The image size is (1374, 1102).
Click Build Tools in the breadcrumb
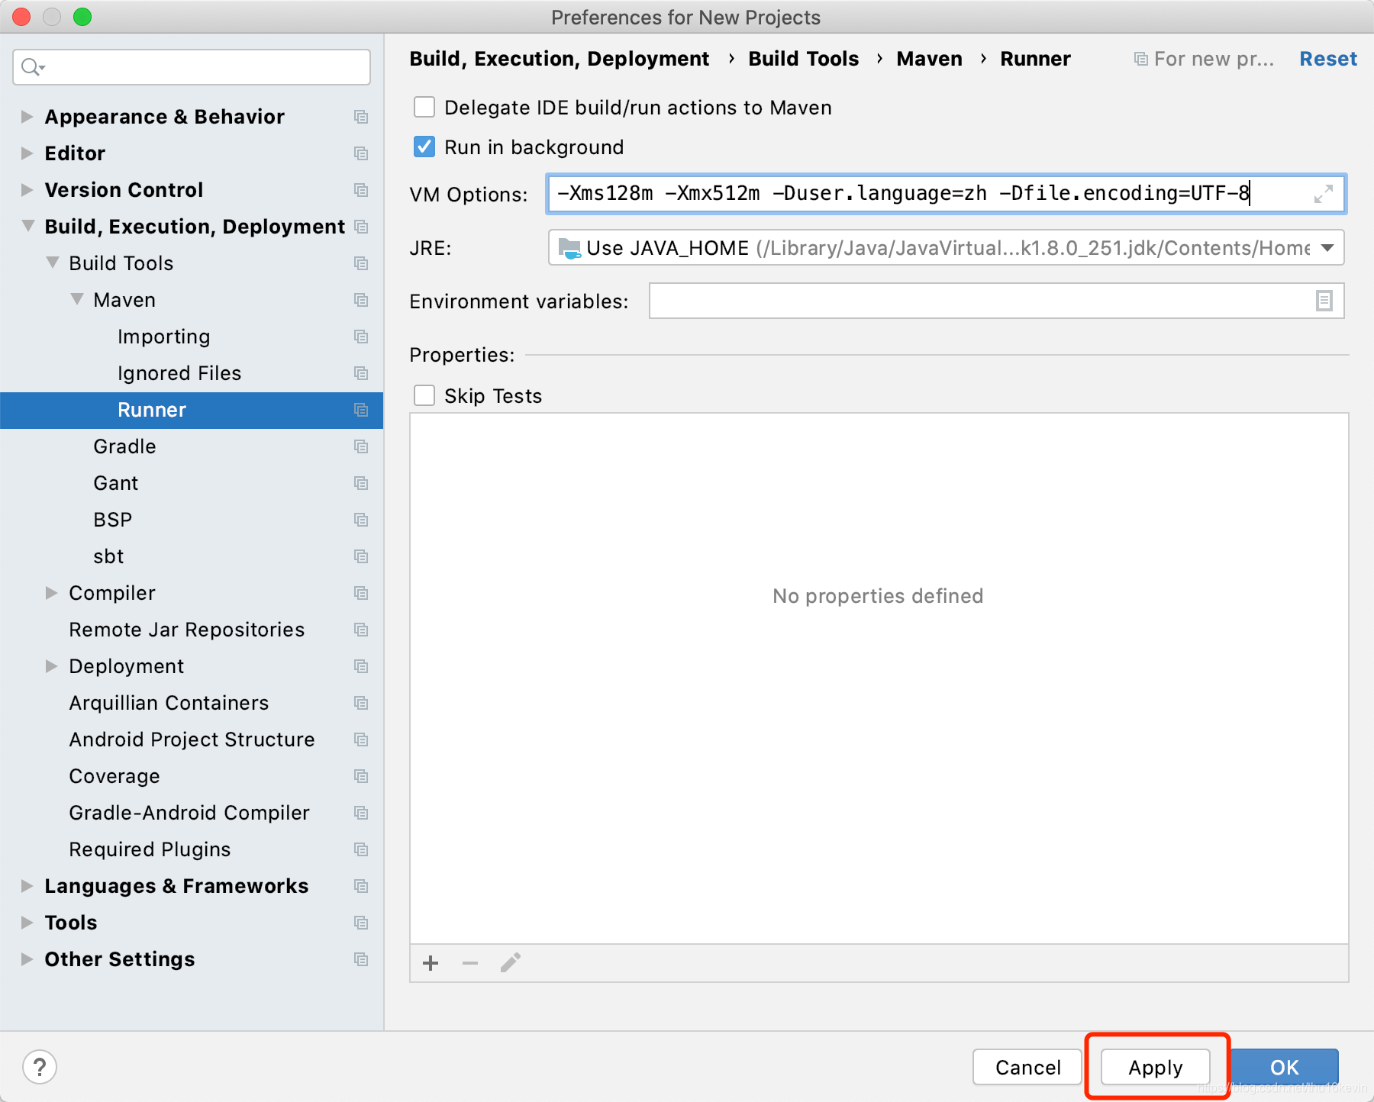pos(804,59)
